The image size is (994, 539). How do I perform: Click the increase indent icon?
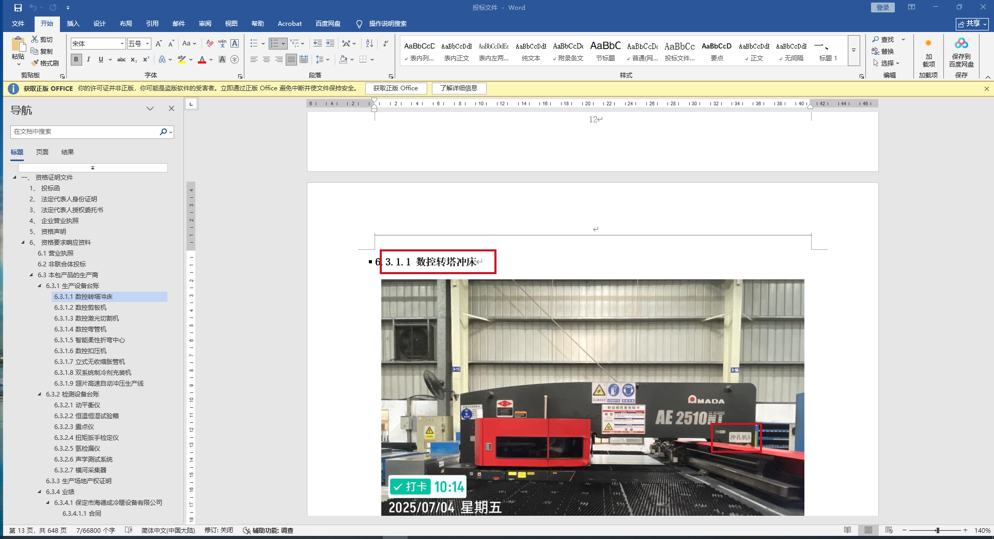(x=330, y=44)
